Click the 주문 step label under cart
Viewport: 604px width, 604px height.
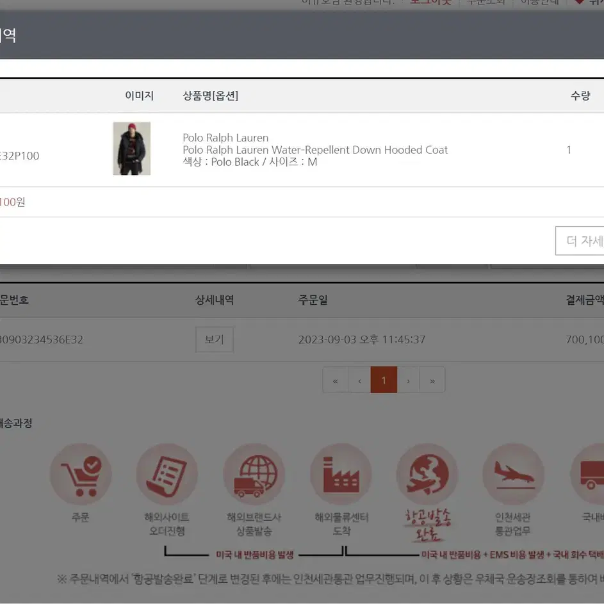tap(81, 517)
